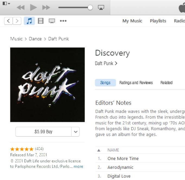The image size is (185, 180).
Task: Skip forward with the fast-forward button
Action: tap(46, 7)
